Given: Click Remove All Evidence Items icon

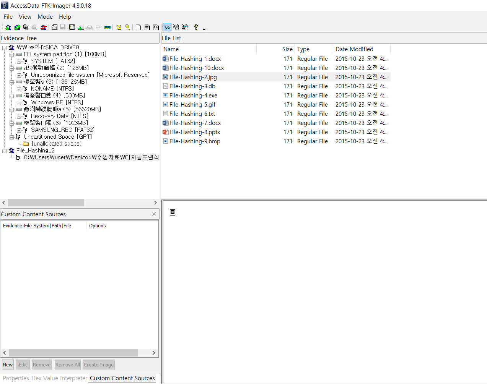Looking at the screenshot, I should [x=44, y=28].
